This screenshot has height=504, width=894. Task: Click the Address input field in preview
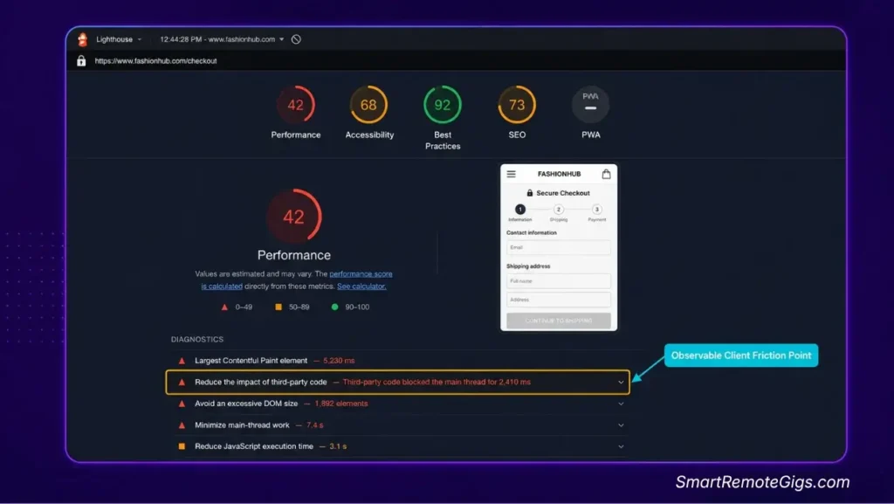(558, 300)
